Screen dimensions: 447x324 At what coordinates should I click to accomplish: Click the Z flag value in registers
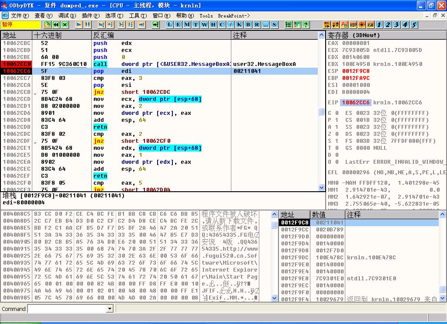tap(337, 134)
